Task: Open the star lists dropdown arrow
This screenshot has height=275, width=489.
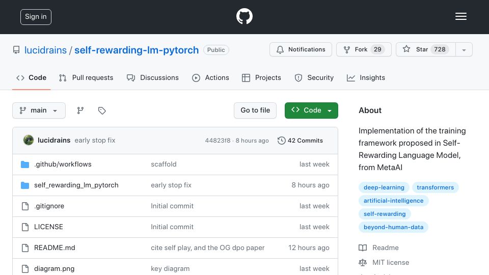Action: [464, 50]
